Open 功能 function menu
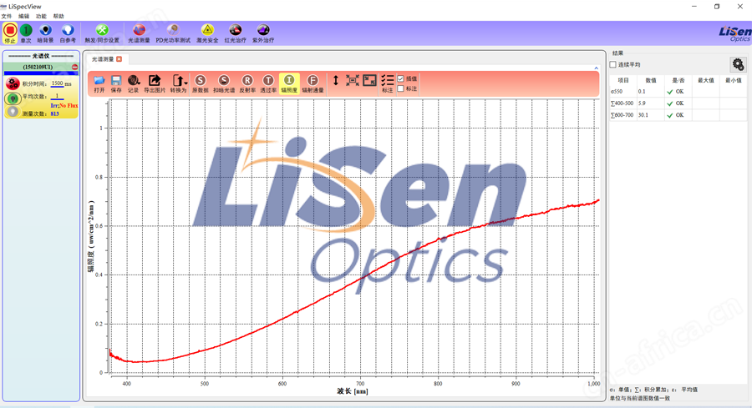752x408 pixels. click(x=41, y=17)
